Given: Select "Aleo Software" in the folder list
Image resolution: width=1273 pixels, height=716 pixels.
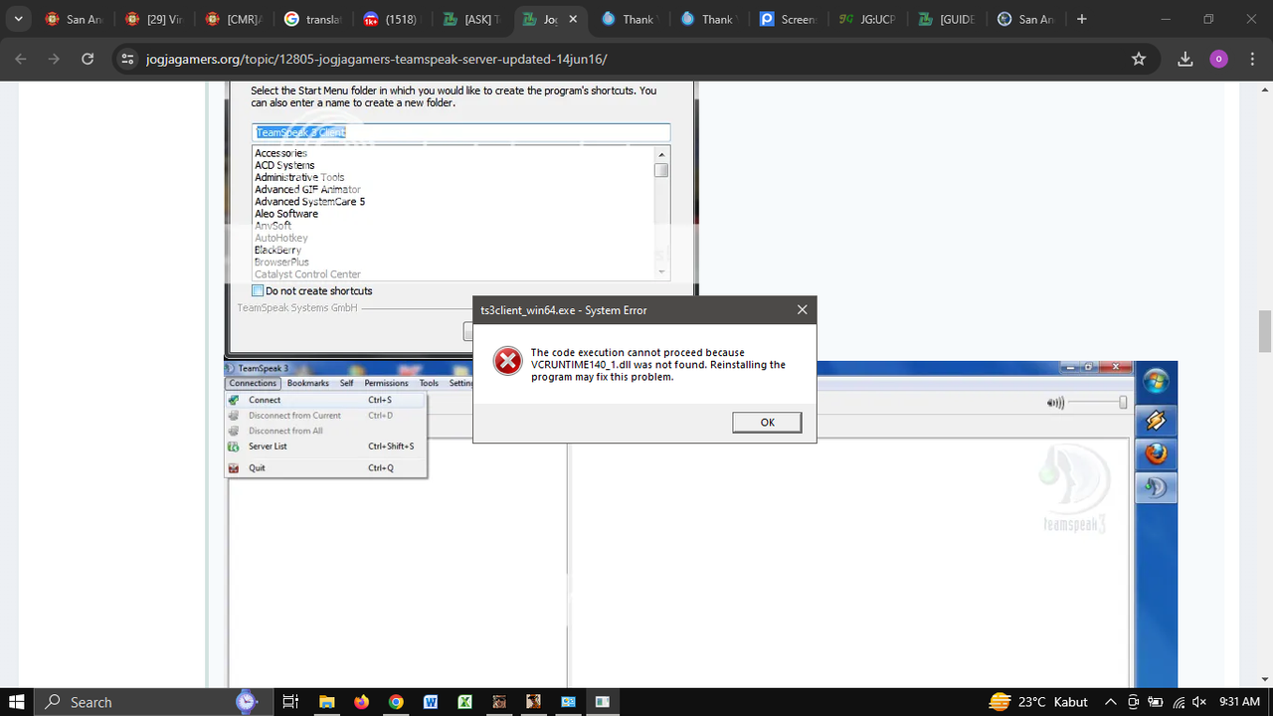Looking at the screenshot, I should point(286,214).
